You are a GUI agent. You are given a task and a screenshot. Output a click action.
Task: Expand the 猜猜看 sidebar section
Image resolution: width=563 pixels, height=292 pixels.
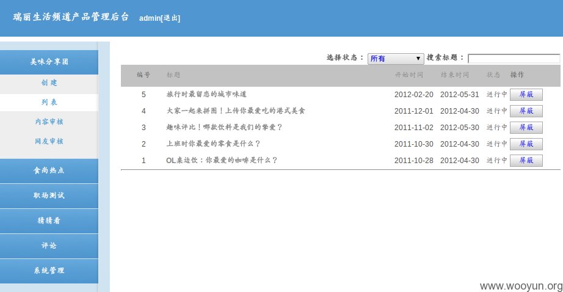(x=49, y=221)
